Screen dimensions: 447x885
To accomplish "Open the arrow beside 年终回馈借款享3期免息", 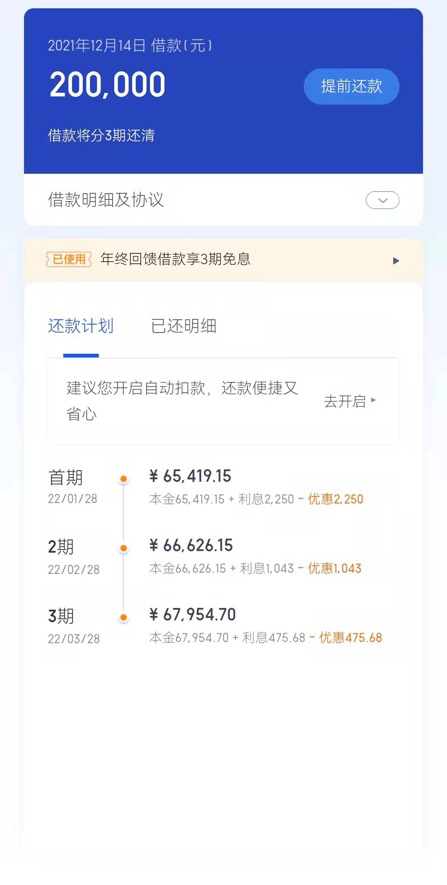I will (396, 261).
